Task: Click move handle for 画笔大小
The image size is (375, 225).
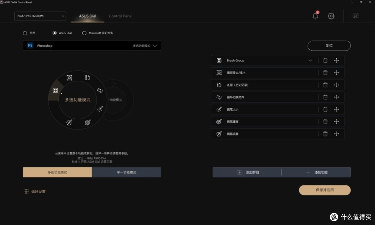Action: tap(336, 109)
